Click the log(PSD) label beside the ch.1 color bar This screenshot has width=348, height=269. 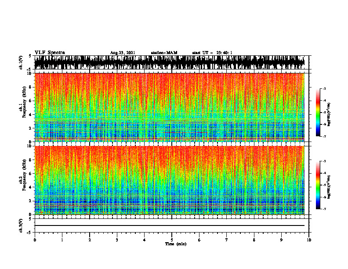click(329, 115)
